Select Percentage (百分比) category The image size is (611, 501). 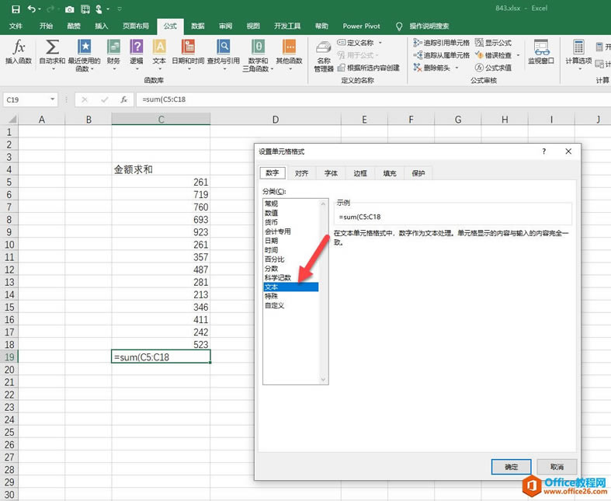(x=291, y=259)
